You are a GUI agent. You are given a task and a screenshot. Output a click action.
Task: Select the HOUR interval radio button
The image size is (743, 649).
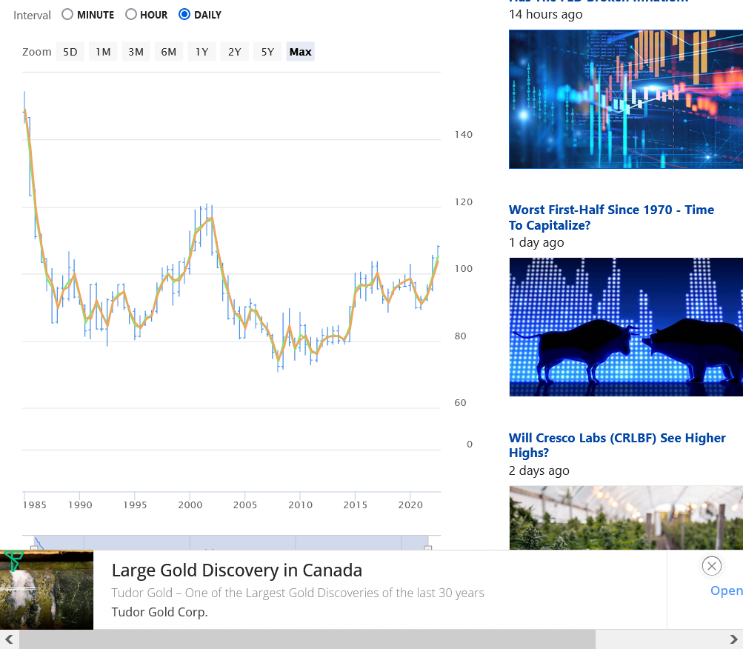click(131, 14)
